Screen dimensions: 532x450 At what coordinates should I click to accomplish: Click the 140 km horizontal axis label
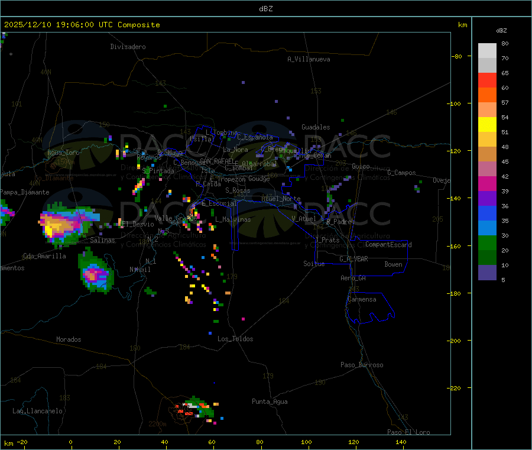pyautogui.click(x=401, y=442)
